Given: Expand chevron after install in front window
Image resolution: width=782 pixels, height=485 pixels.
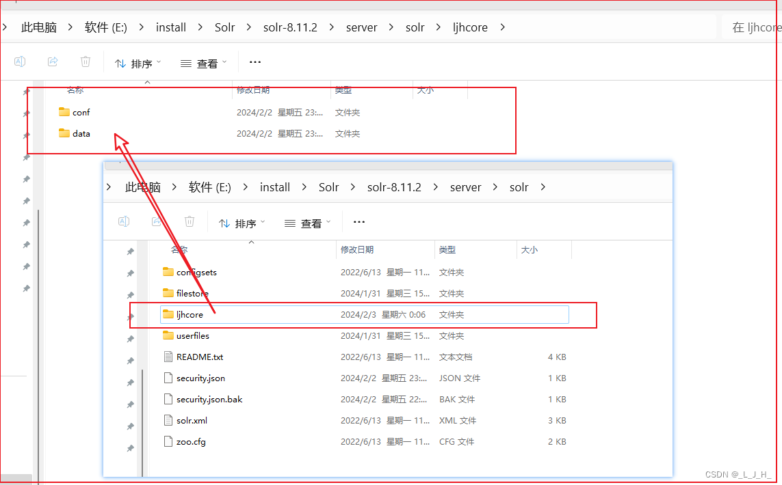Looking at the screenshot, I should (x=304, y=187).
